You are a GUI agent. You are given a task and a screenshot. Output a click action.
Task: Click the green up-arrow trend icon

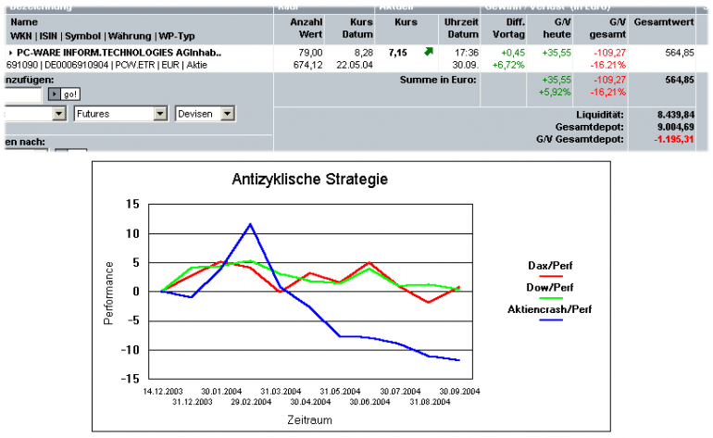click(429, 52)
